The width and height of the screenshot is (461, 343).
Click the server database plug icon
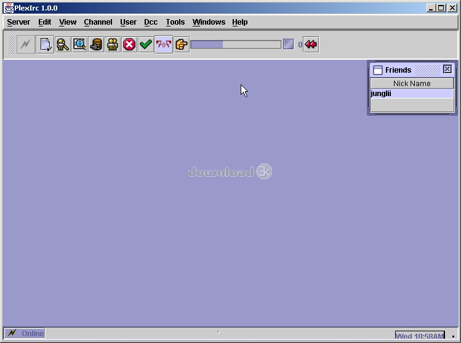[96, 44]
